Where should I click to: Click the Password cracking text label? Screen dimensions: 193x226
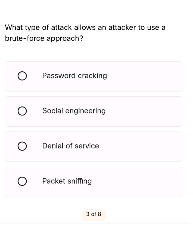click(74, 76)
